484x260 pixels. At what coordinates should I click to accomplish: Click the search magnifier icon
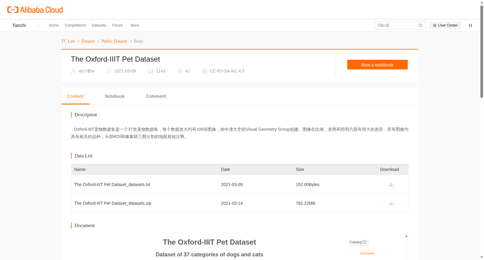[x=420, y=25]
